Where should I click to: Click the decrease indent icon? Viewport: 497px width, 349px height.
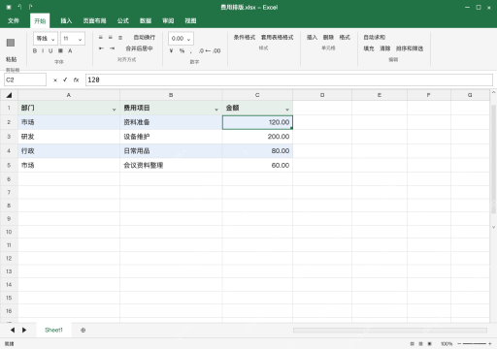[101, 48]
